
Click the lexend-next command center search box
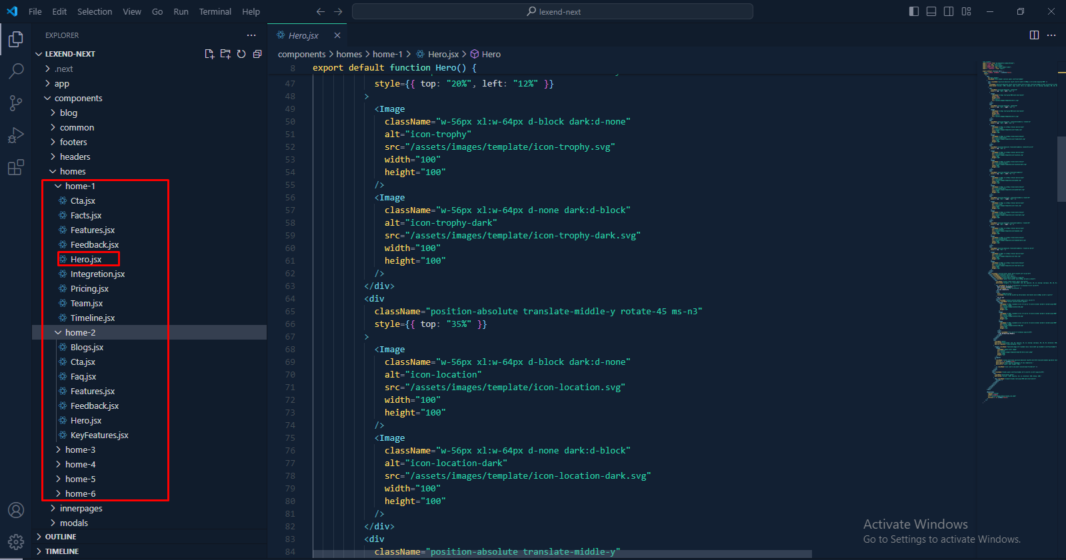552,11
